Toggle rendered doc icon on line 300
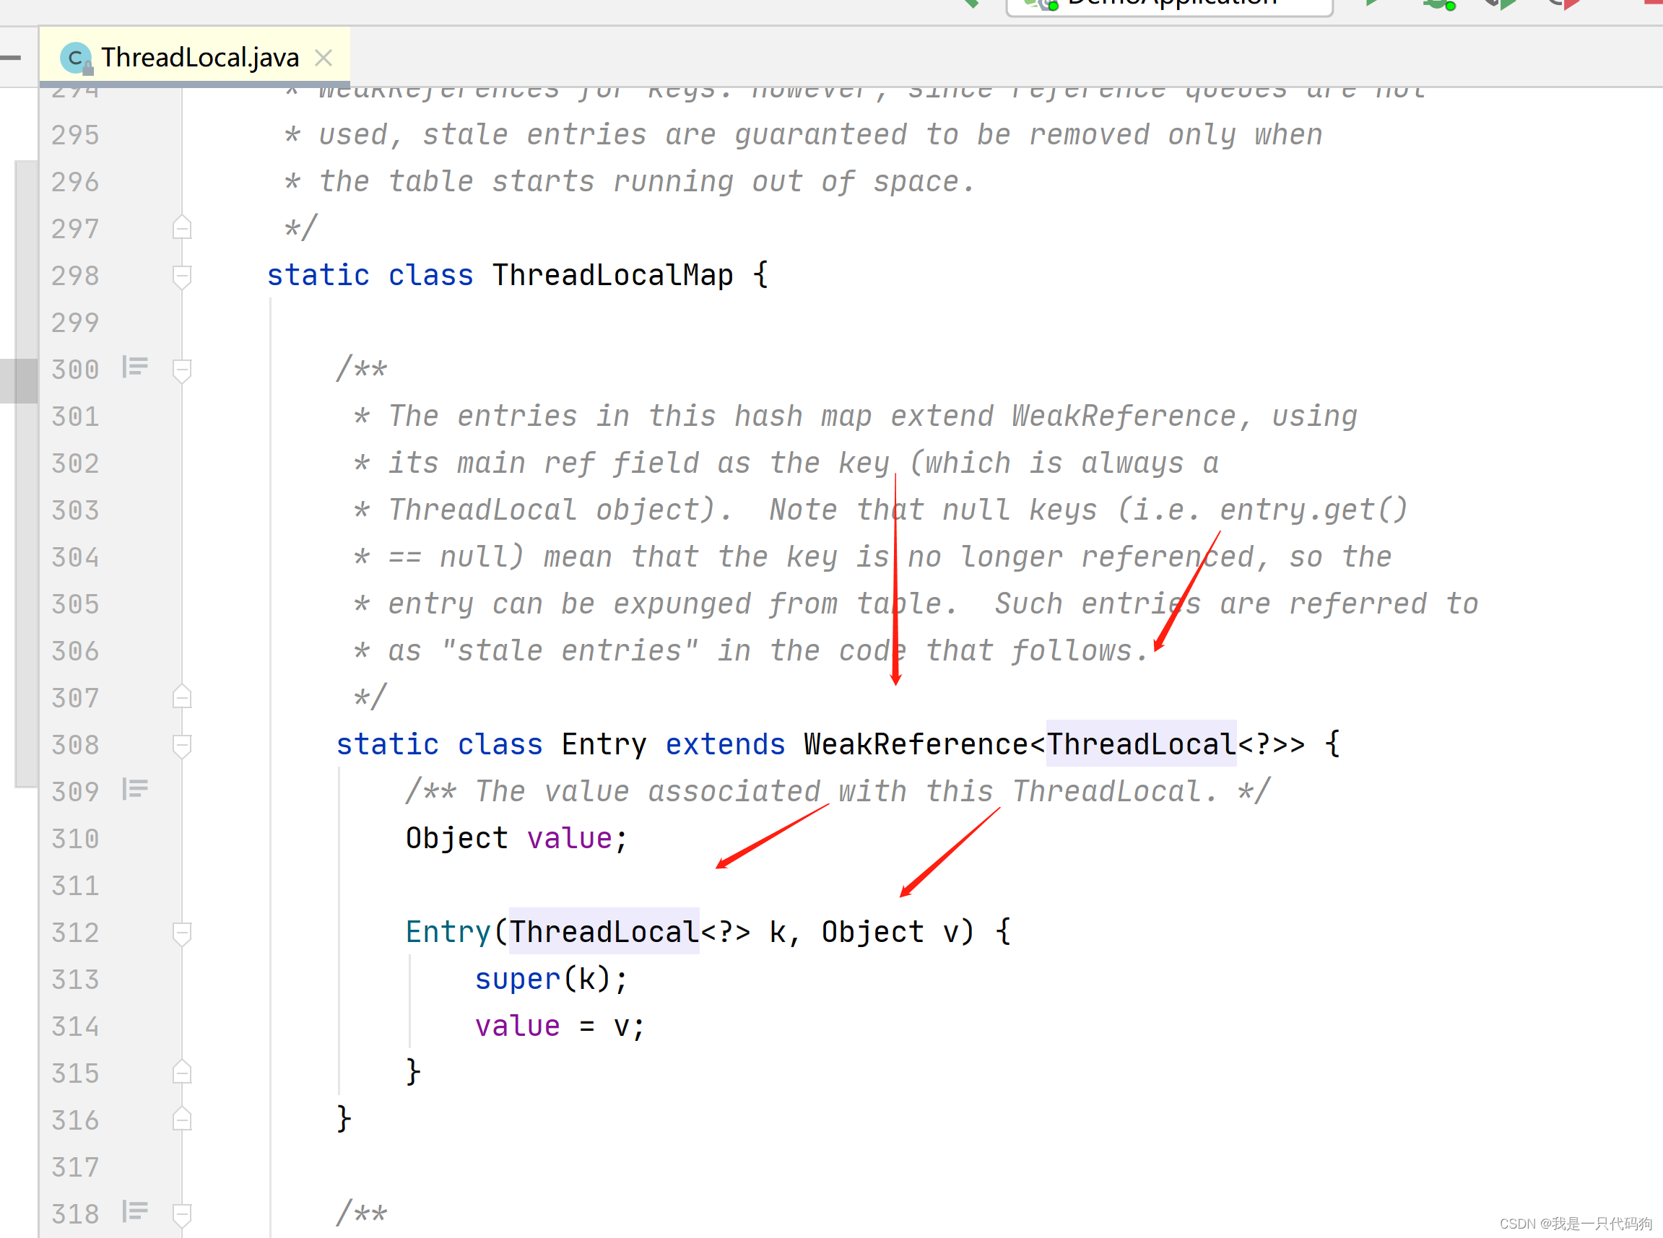 [x=135, y=367]
